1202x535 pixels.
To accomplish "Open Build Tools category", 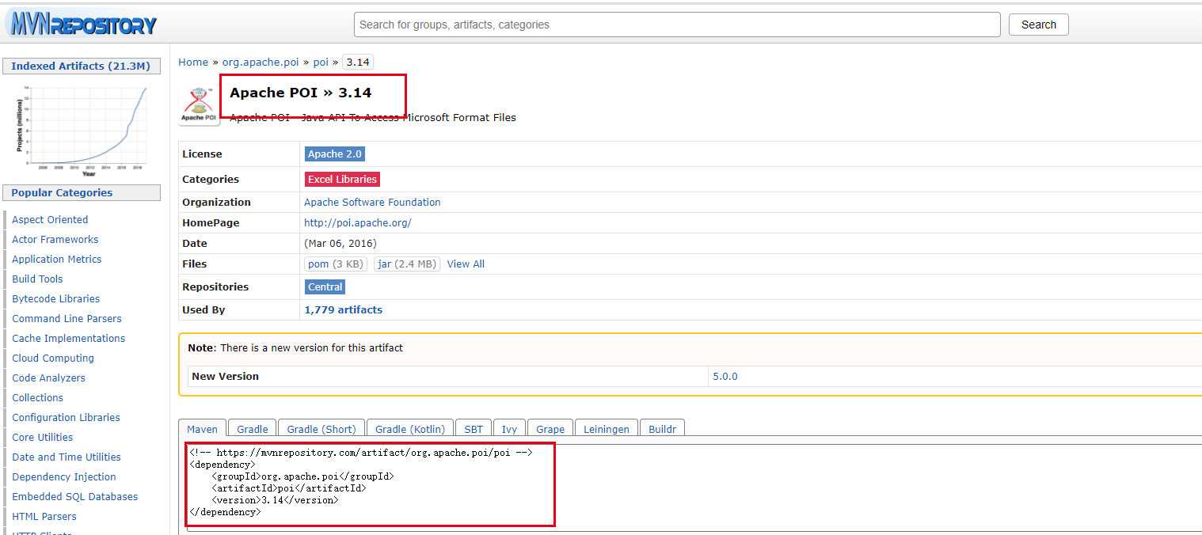I will (37, 279).
